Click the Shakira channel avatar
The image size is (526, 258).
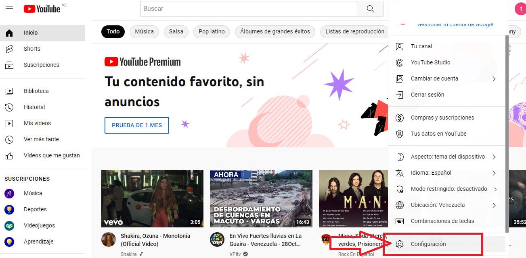pyautogui.click(x=108, y=239)
